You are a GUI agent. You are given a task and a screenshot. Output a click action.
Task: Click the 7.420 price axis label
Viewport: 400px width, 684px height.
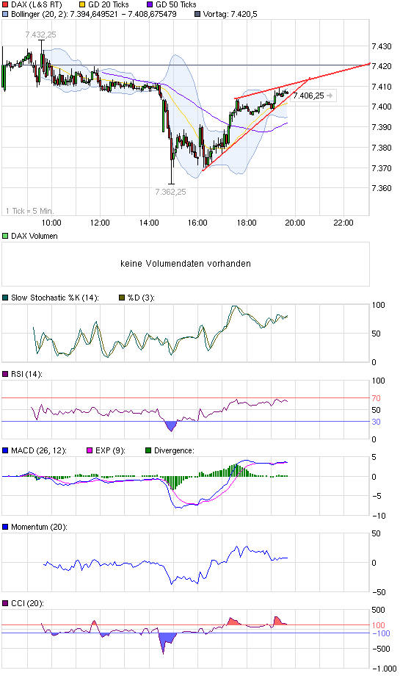click(381, 66)
